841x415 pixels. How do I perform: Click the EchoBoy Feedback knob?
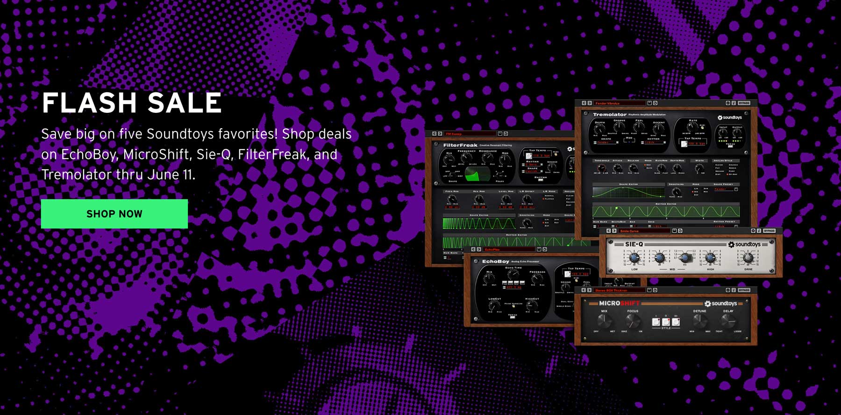[537, 278]
